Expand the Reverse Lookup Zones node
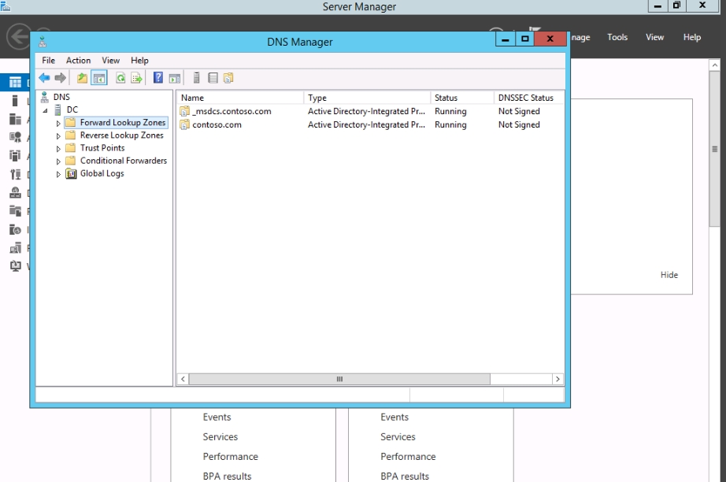726x482 pixels. [58, 136]
